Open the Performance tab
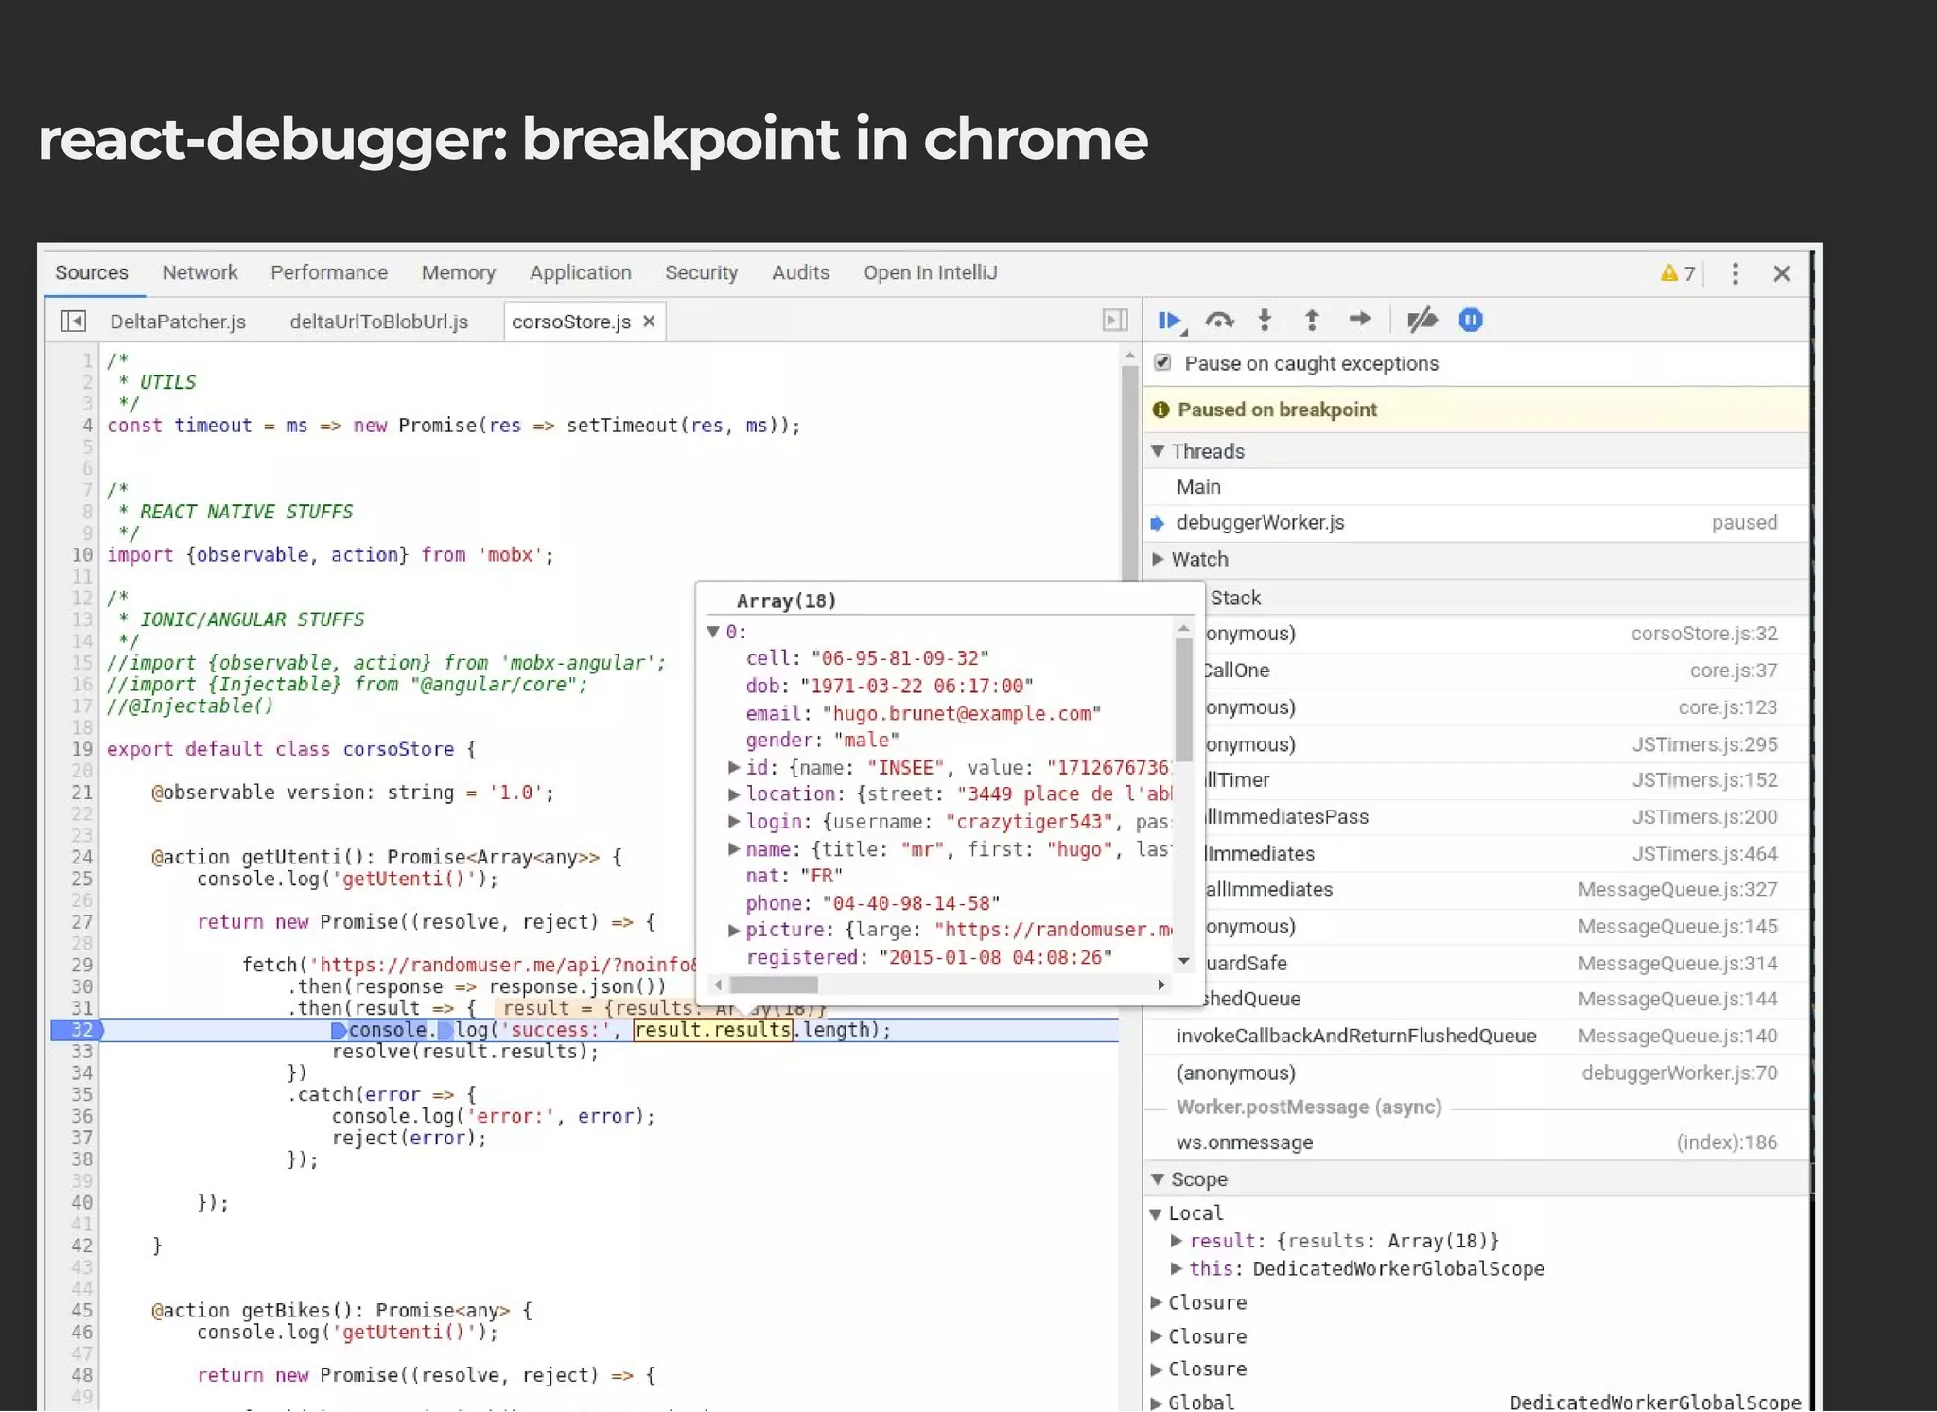This screenshot has width=1937, height=1412. [x=329, y=272]
